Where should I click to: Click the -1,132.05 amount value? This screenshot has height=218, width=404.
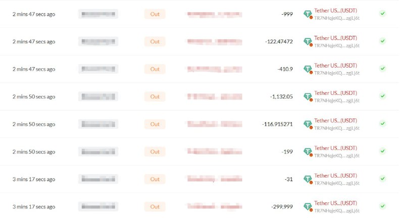click(x=281, y=97)
